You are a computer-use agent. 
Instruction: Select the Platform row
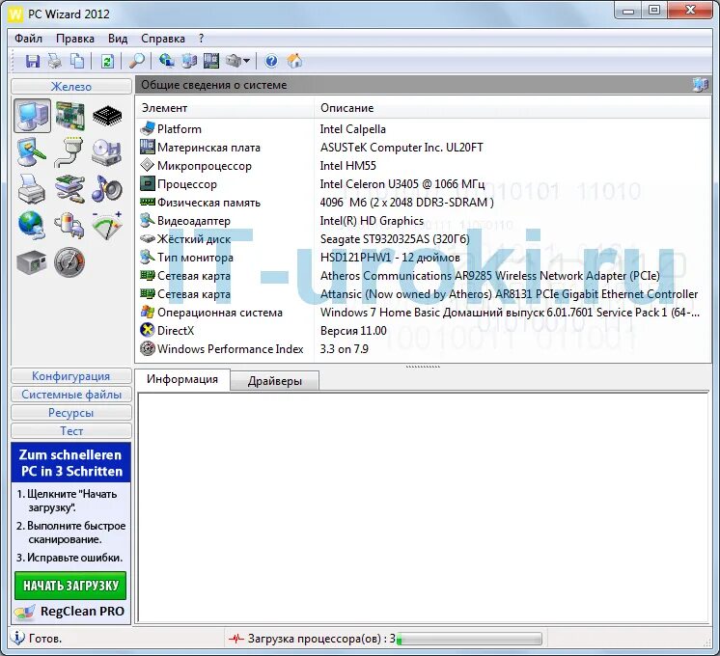(x=423, y=129)
